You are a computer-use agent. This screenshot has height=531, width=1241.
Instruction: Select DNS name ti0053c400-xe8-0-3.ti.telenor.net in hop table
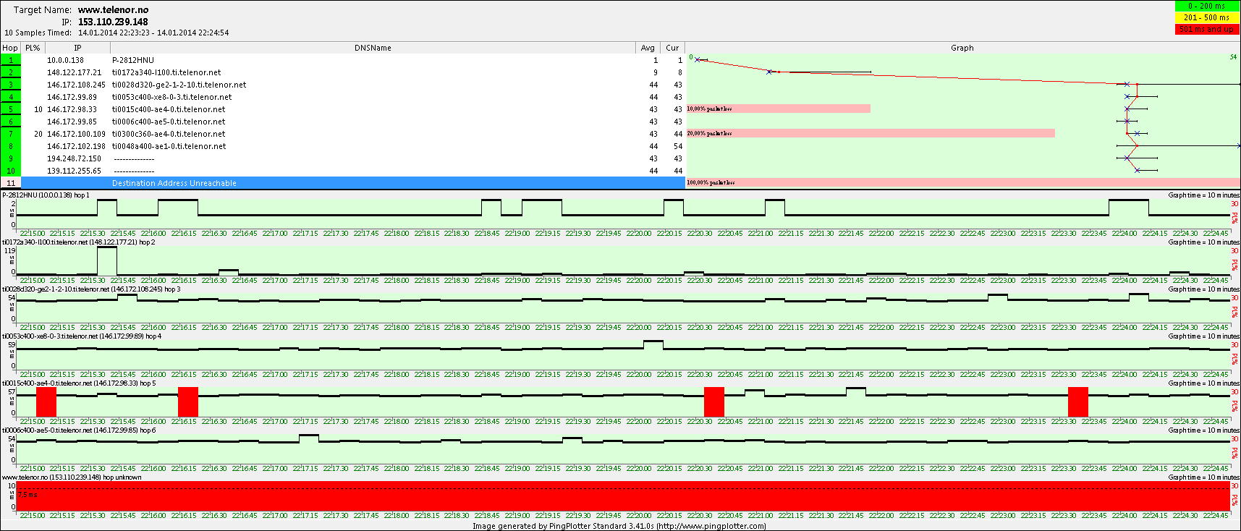click(x=171, y=97)
